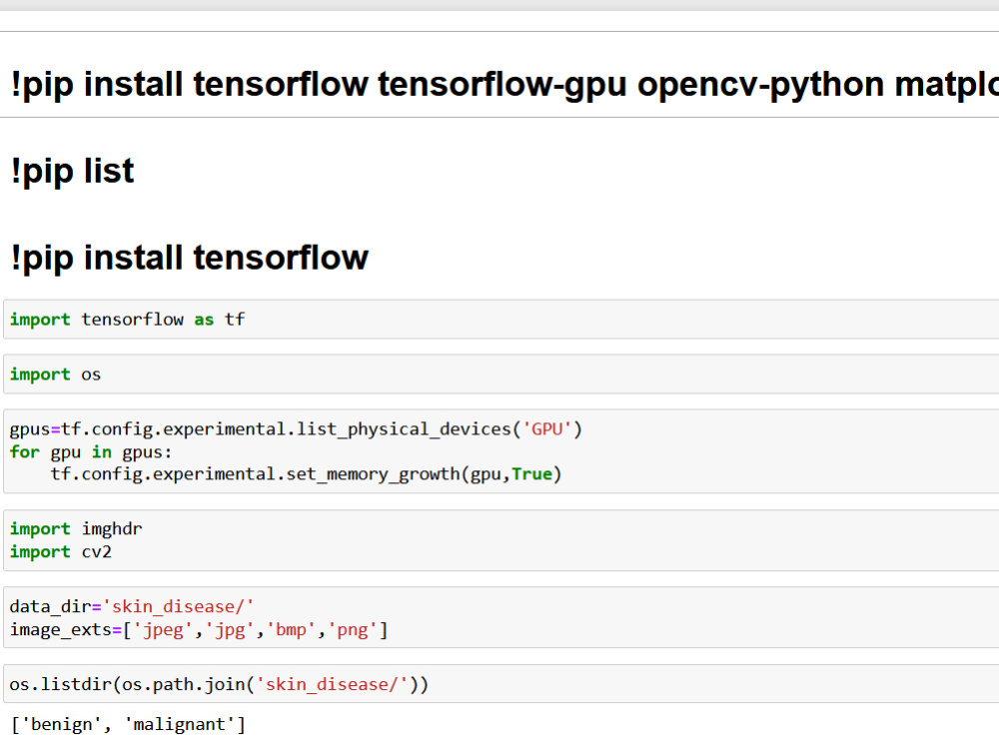
Task: Select the '!pip install tensorflow tensorflow-gpu' markdown heading
Action: [x=504, y=84]
